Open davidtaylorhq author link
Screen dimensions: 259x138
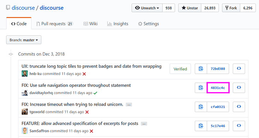tap(41, 93)
